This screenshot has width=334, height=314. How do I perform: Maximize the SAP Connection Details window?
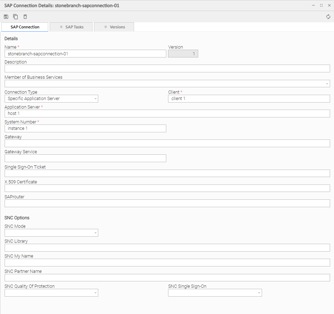pyautogui.click(x=321, y=5)
